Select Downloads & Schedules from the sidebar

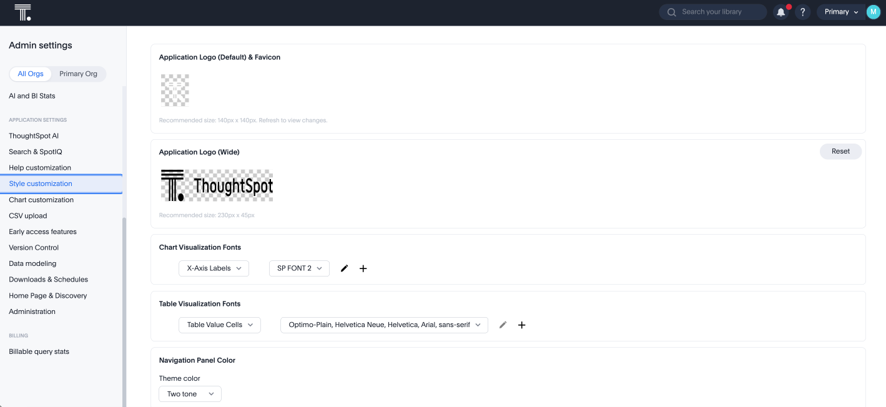click(x=49, y=279)
